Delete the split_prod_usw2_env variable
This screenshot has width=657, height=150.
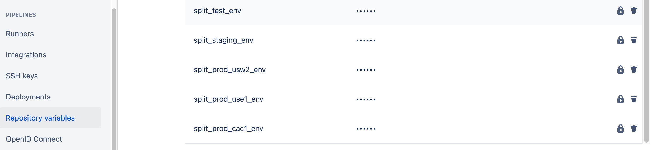(x=633, y=70)
